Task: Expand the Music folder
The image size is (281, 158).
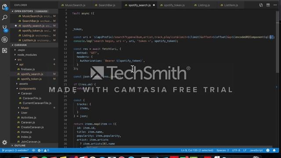Action: click(x=34, y=108)
